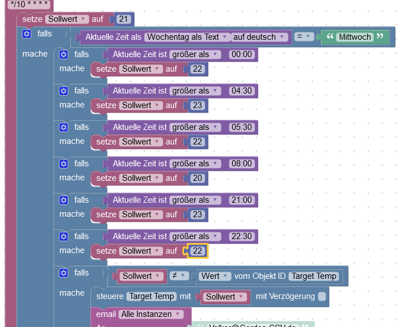
Task: Edit the time field 05:30
Action: click(x=242, y=127)
